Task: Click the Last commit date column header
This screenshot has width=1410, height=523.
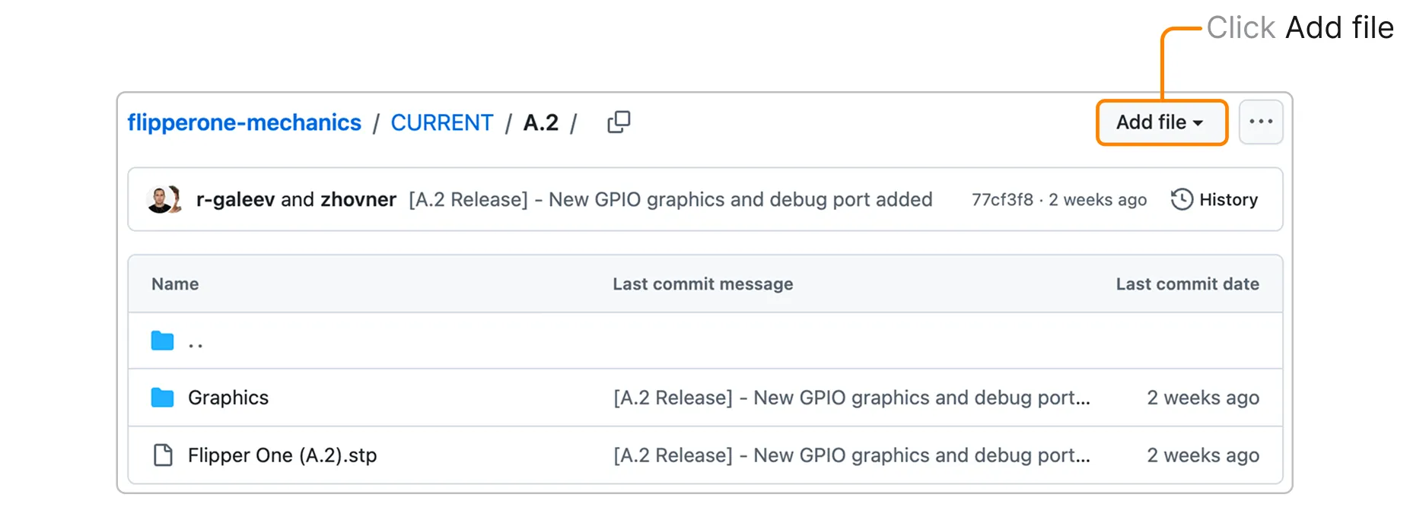Action: (1187, 284)
